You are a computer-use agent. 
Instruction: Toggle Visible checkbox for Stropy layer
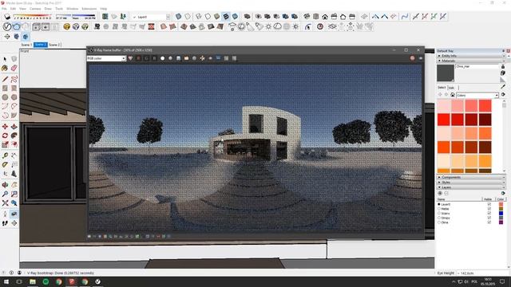(489, 218)
